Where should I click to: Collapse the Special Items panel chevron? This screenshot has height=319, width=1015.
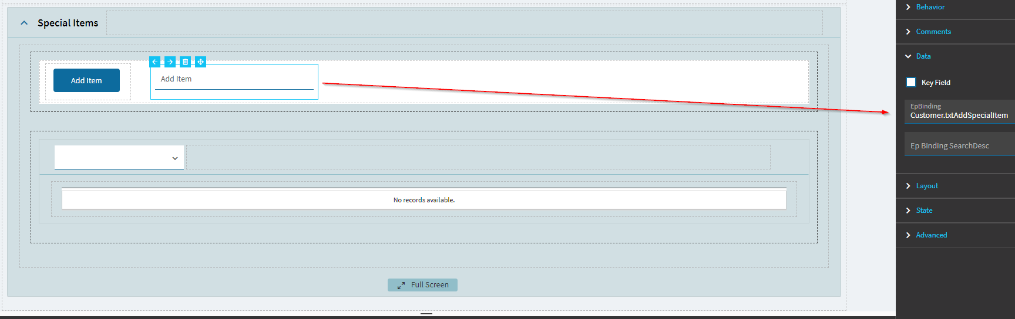point(24,23)
